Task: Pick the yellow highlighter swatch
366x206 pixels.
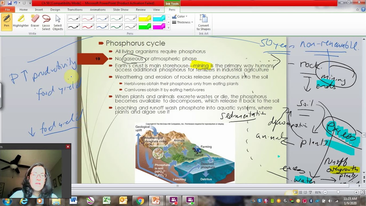Action: (x=145, y=19)
